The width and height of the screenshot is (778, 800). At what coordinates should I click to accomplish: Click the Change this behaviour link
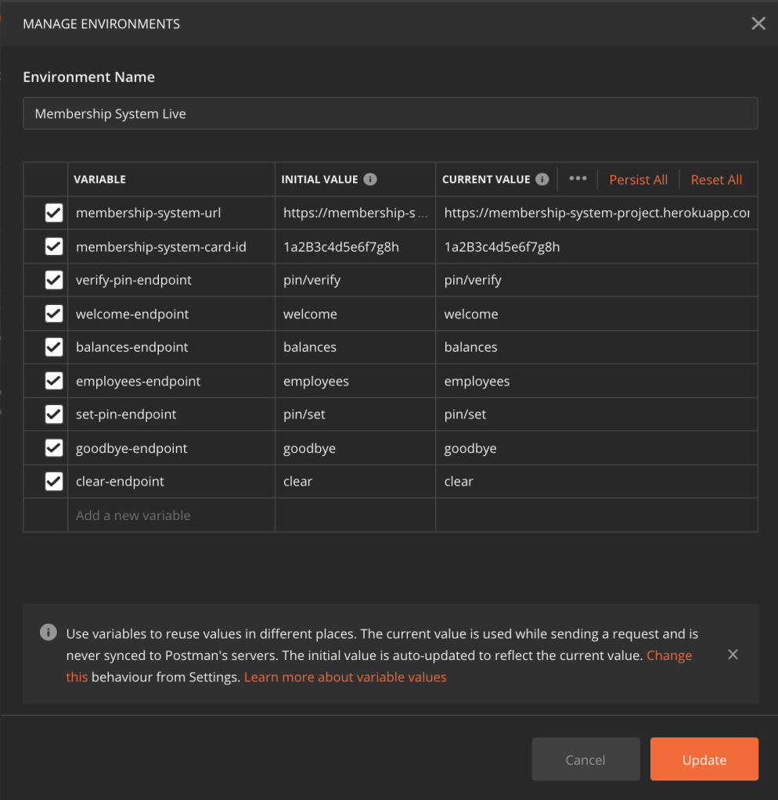[668, 655]
